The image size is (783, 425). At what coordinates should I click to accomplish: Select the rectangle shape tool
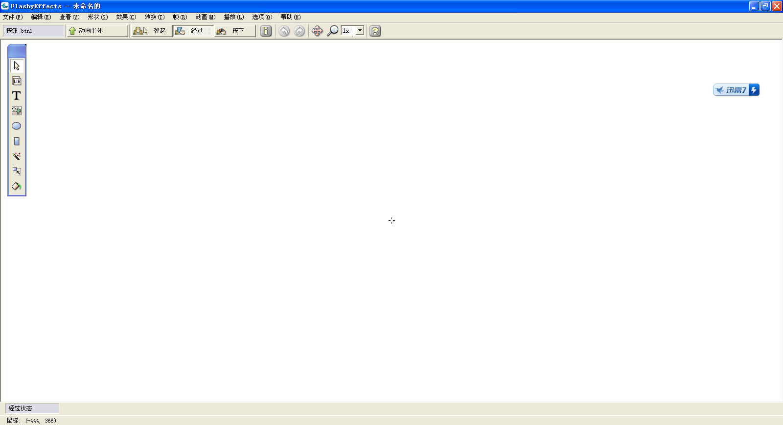click(x=17, y=141)
